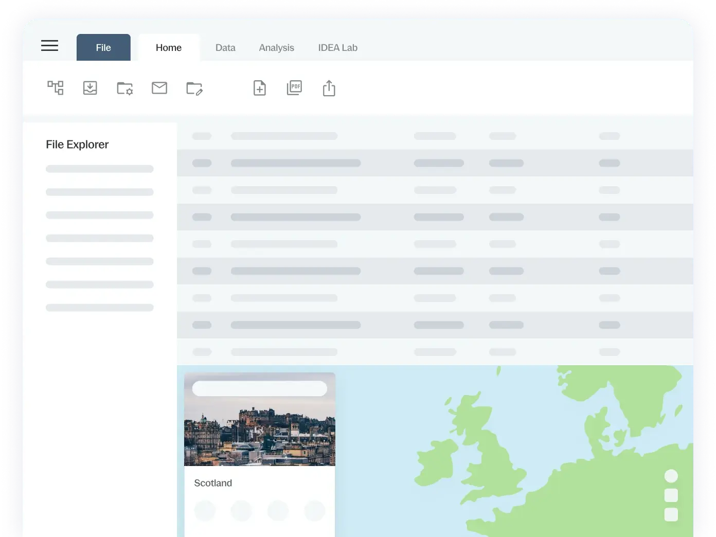This screenshot has width=716, height=537.
Task: Open the hierarchy diagram tool
Action: point(56,88)
